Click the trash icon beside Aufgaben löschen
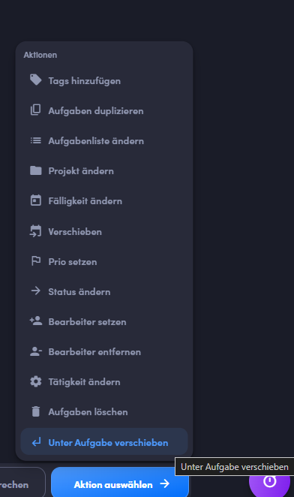294x497 pixels. (x=36, y=411)
